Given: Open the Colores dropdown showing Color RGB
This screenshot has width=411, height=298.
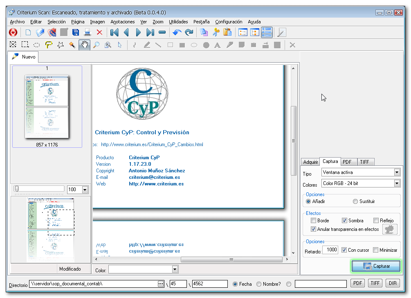Looking at the screenshot, I should coord(397,183).
